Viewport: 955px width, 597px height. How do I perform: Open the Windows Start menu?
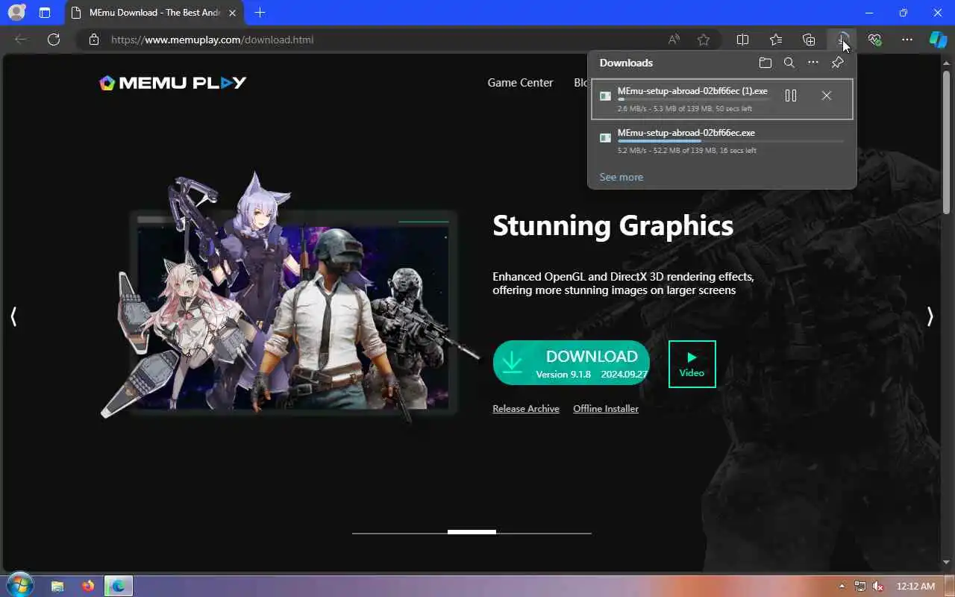click(19, 585)
